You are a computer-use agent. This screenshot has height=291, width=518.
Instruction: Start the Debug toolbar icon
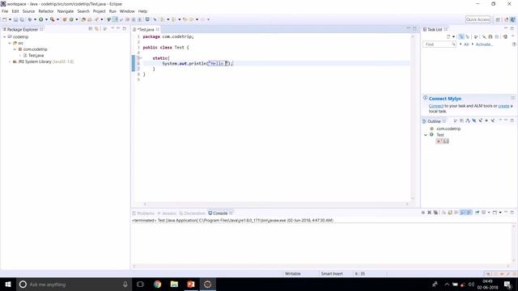pos(30,19)
